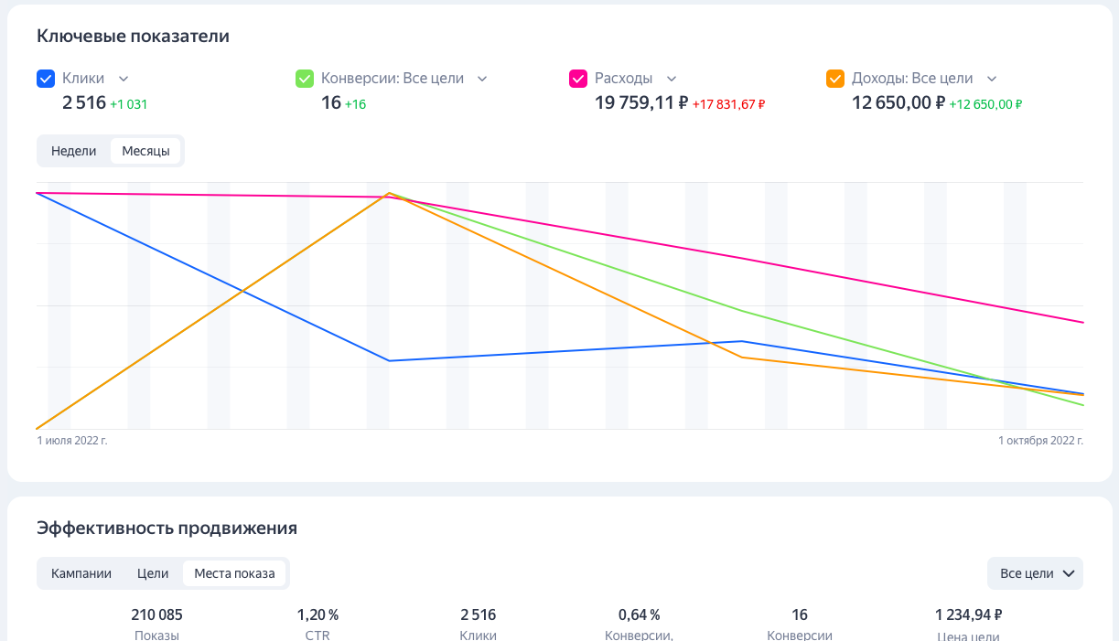The image size is (1119, 641).
Task: Open the Цели tab
Action: [x=153, y=573]
